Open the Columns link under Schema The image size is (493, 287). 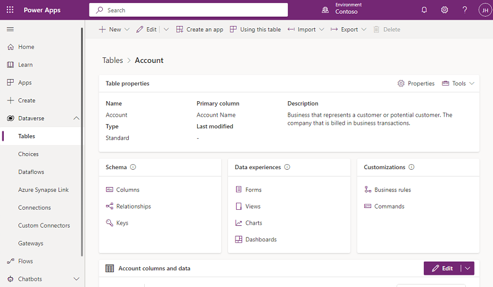click(x=128, y=190)
